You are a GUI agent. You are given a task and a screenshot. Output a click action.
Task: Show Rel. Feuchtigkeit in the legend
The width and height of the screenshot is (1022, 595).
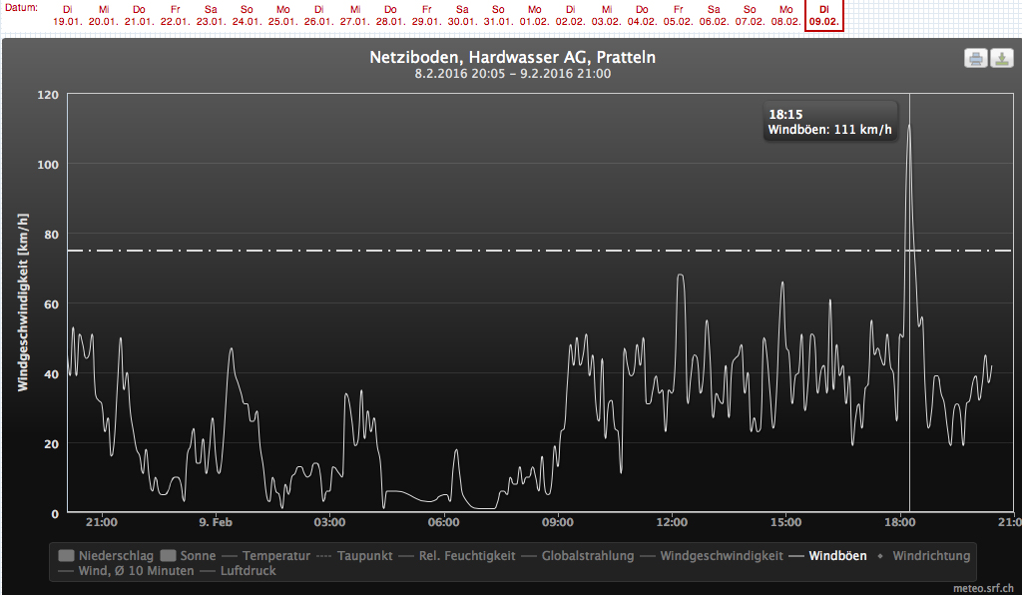tap(455, 555)
